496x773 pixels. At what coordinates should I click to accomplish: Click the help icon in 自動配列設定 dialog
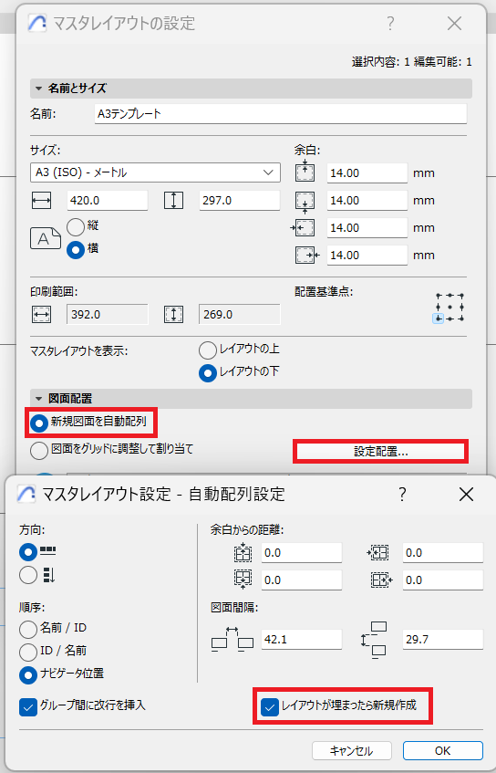coord(402,494)
